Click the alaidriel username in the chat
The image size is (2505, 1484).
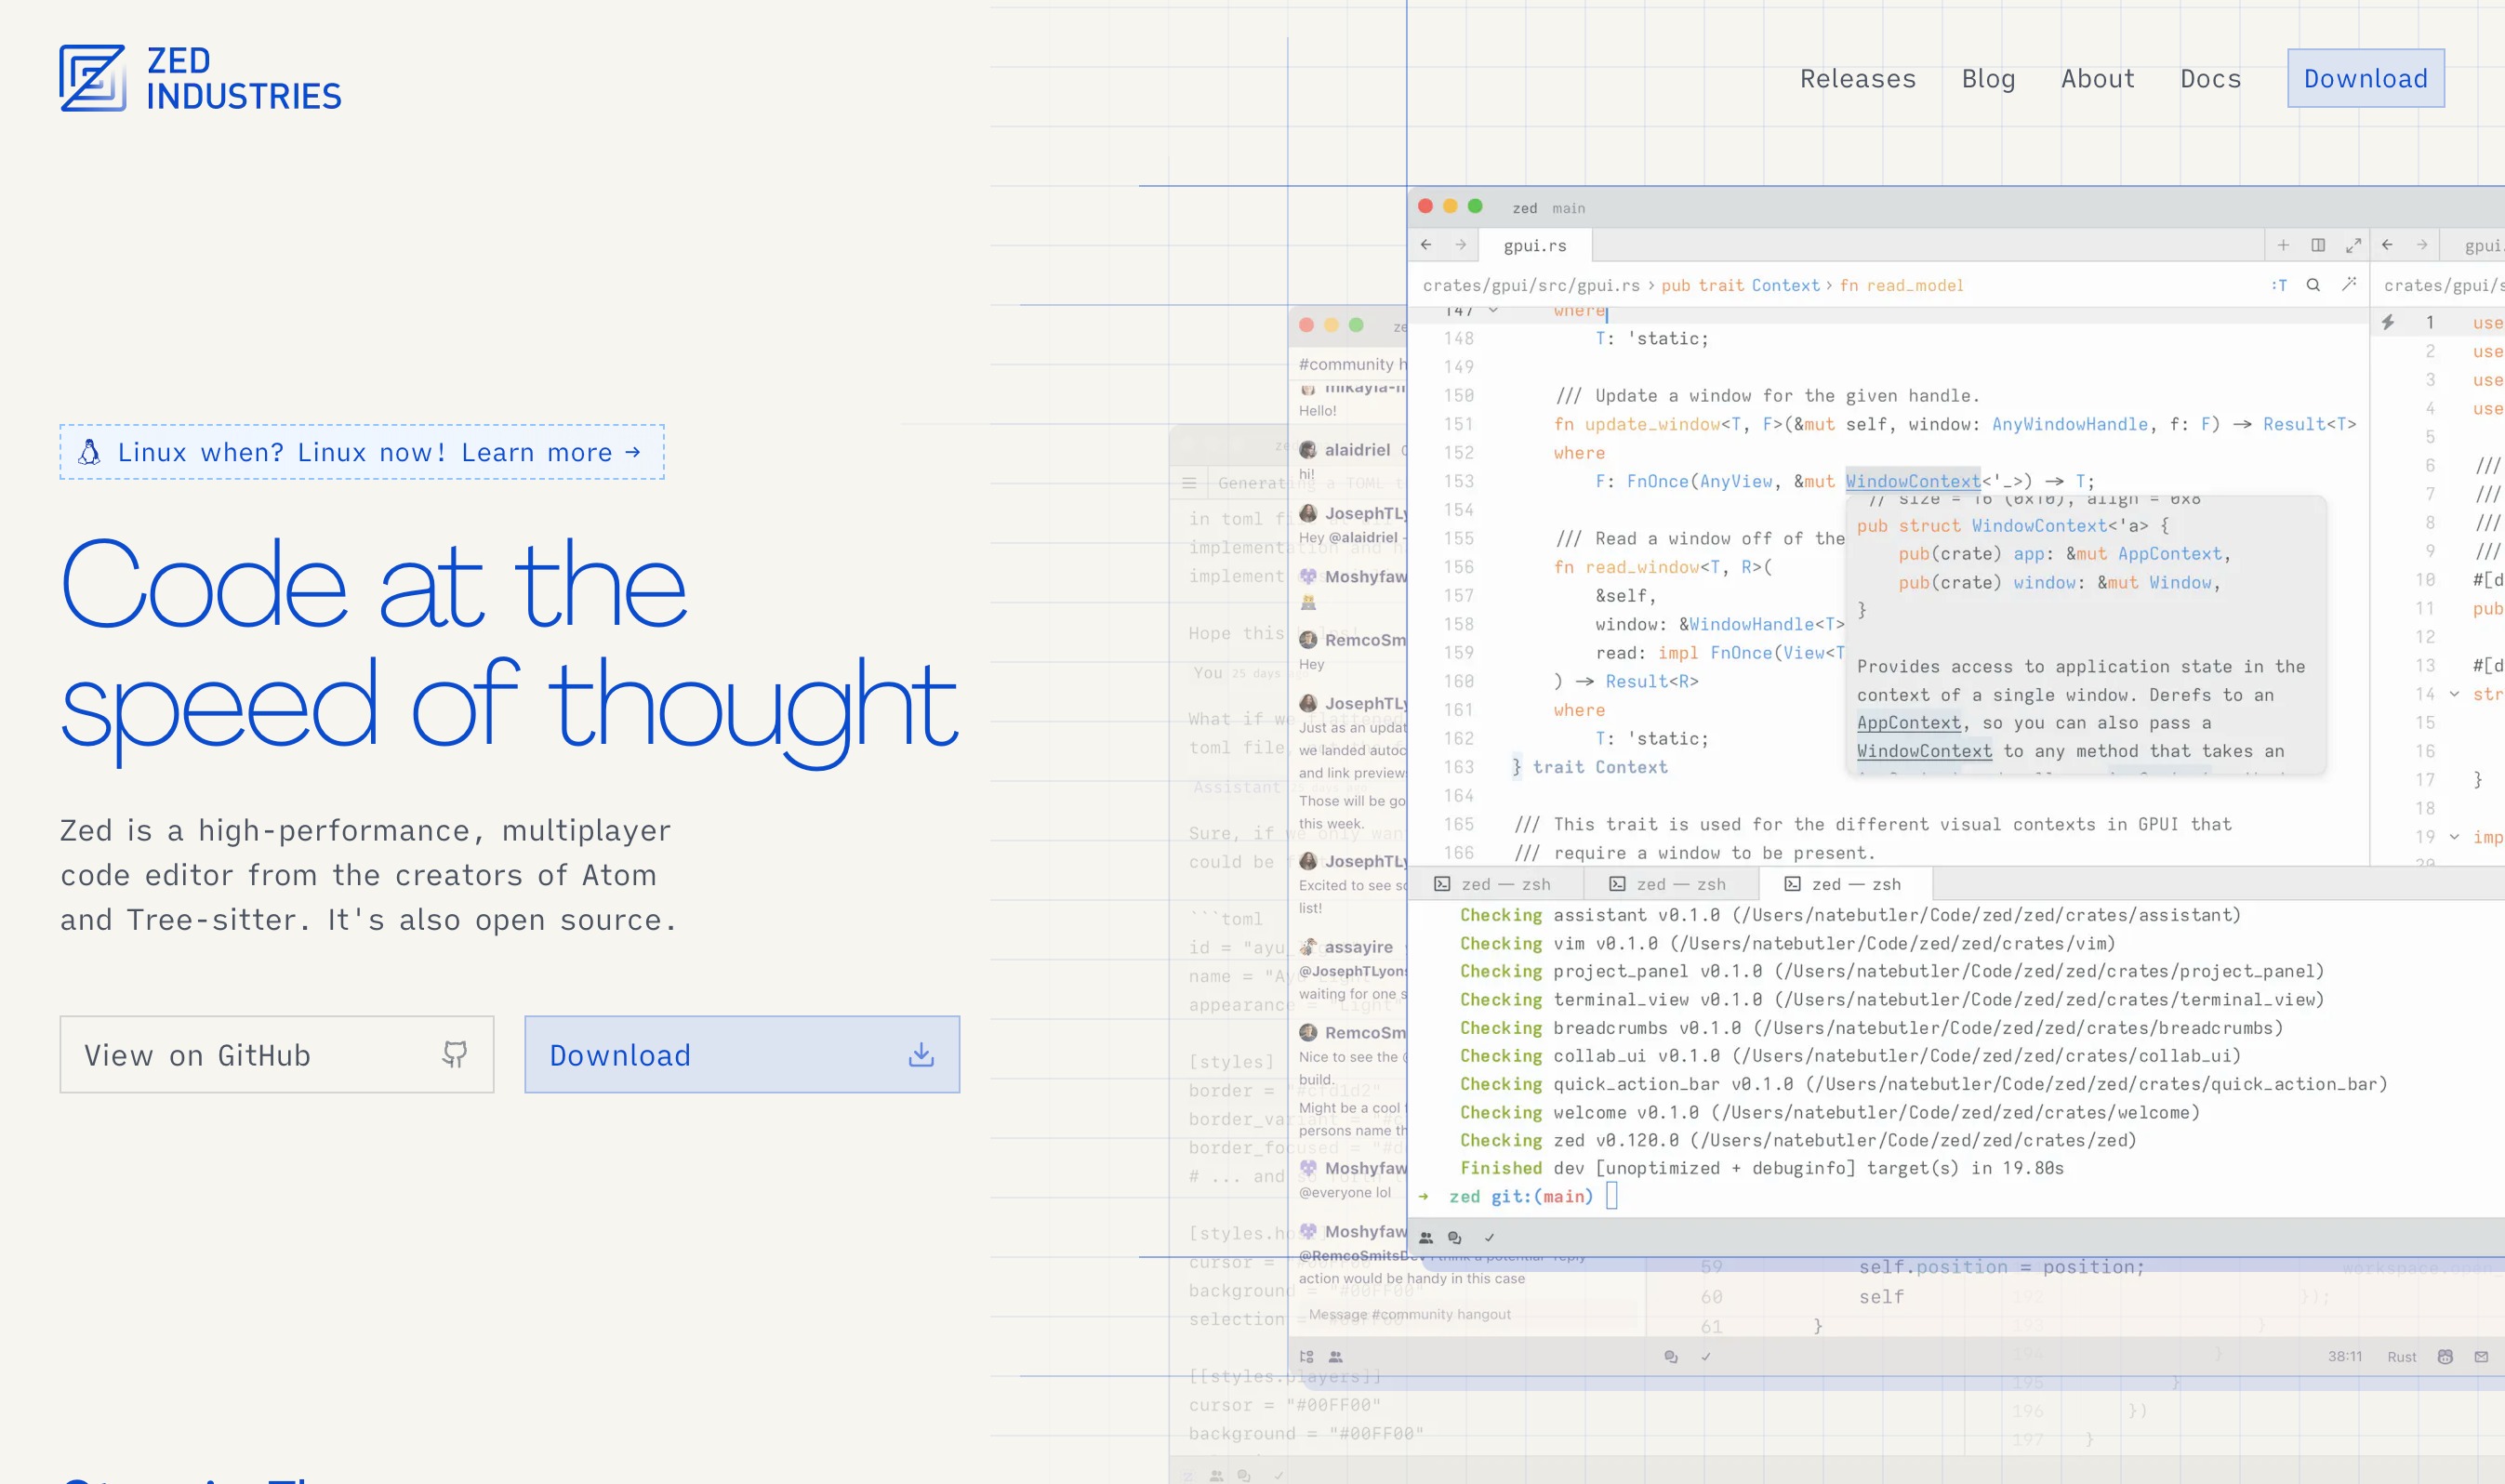coord(1357,450)
